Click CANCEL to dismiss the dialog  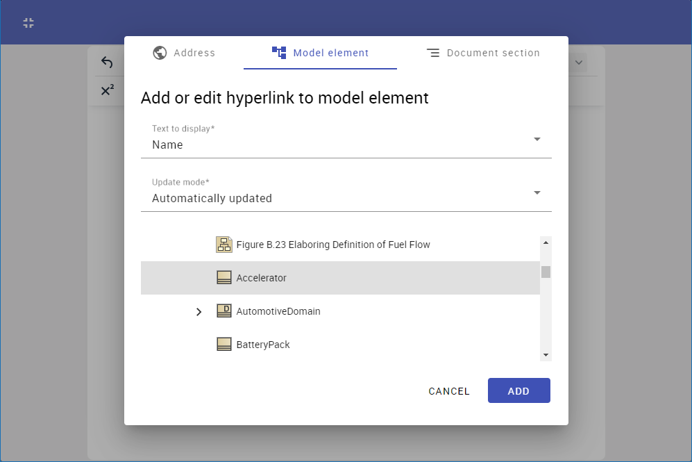448,390
